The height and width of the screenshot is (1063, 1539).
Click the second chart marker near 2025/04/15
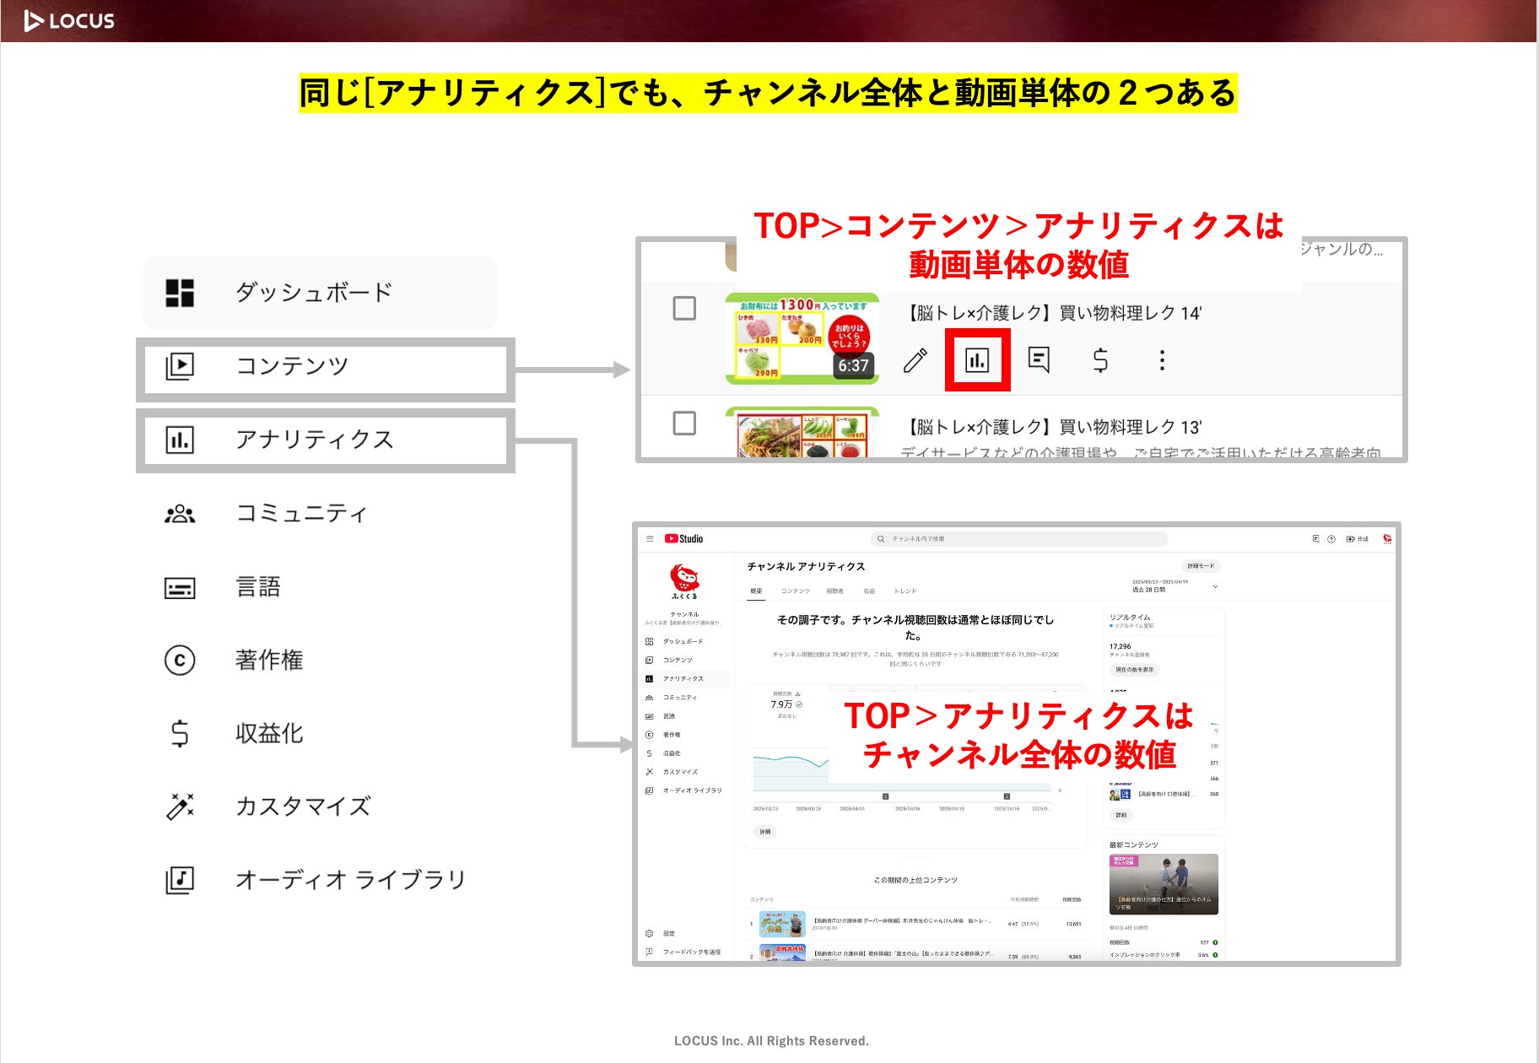coord(1007,796)
